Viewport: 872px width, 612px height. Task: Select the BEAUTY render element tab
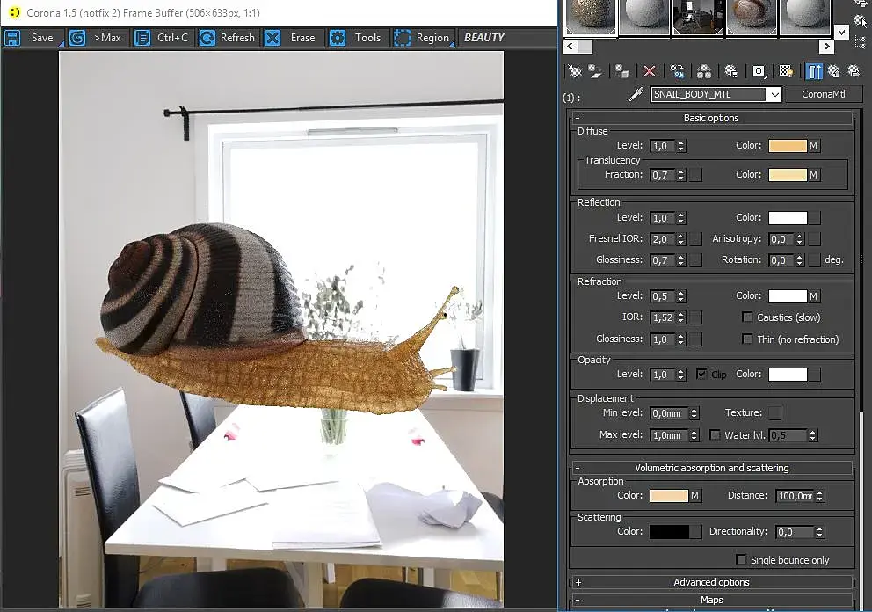point(483,38)
